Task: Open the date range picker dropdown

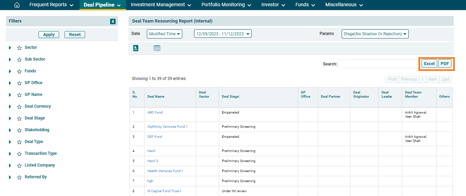Action: click(223, 34)
